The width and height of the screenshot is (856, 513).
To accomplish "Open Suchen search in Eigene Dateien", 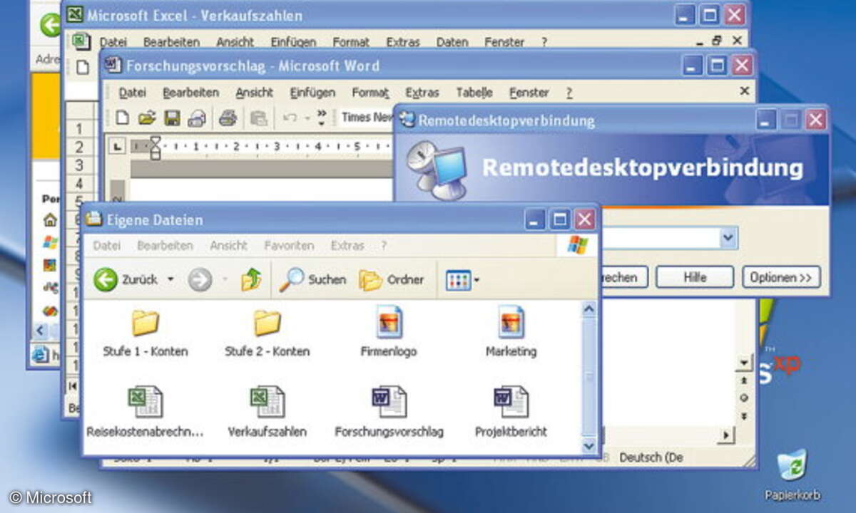I will [312, 280].
